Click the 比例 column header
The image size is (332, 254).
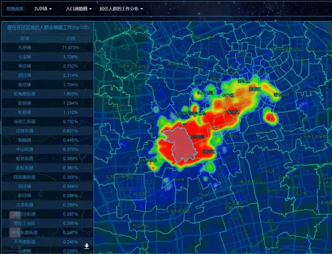[x=71, y=39]
